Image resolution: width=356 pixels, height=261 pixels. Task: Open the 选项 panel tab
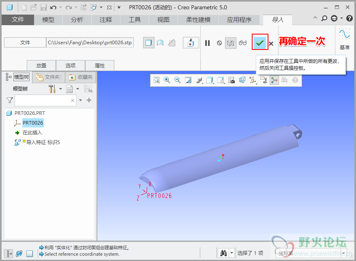point(71,65)
